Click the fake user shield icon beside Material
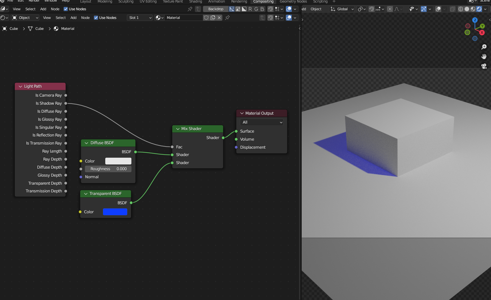This screenshot has height=300, width=491. (206, 18)
